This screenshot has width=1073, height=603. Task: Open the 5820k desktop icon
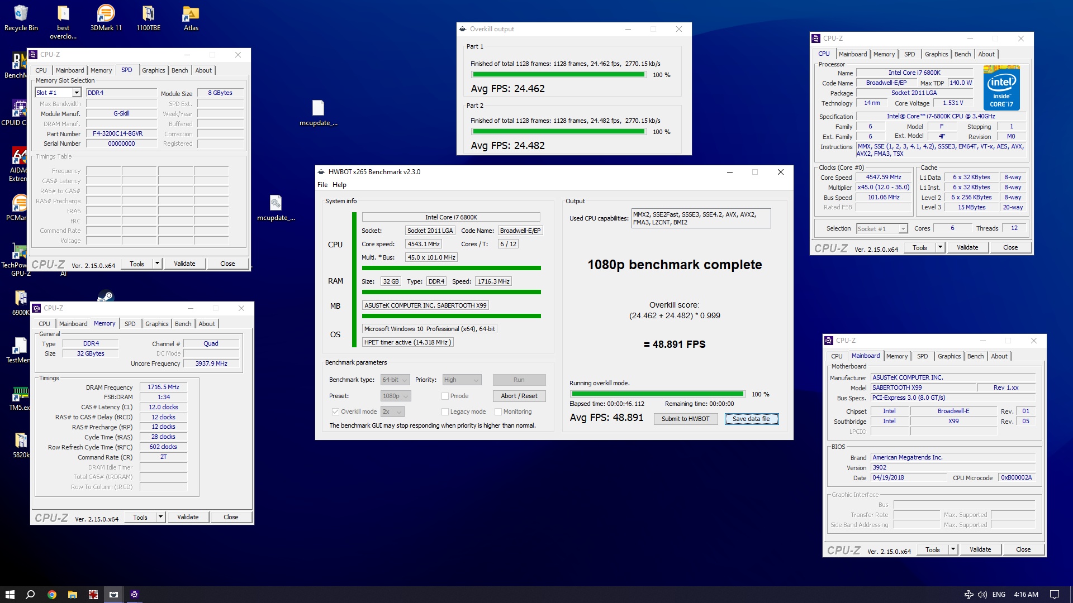click(21, 445)
